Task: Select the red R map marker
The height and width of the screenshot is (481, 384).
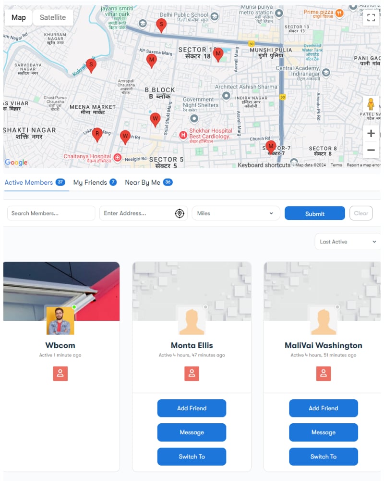Action: tap(97, 135)
